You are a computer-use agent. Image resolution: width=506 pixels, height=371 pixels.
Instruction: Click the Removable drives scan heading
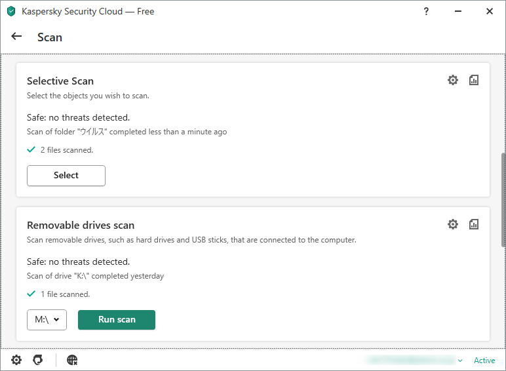[81, 225]
